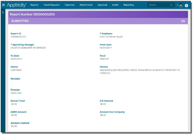The height and width of the screenshot is (135, 193).
Task: Click the (2) count in header
Action: tap(183, 21)
